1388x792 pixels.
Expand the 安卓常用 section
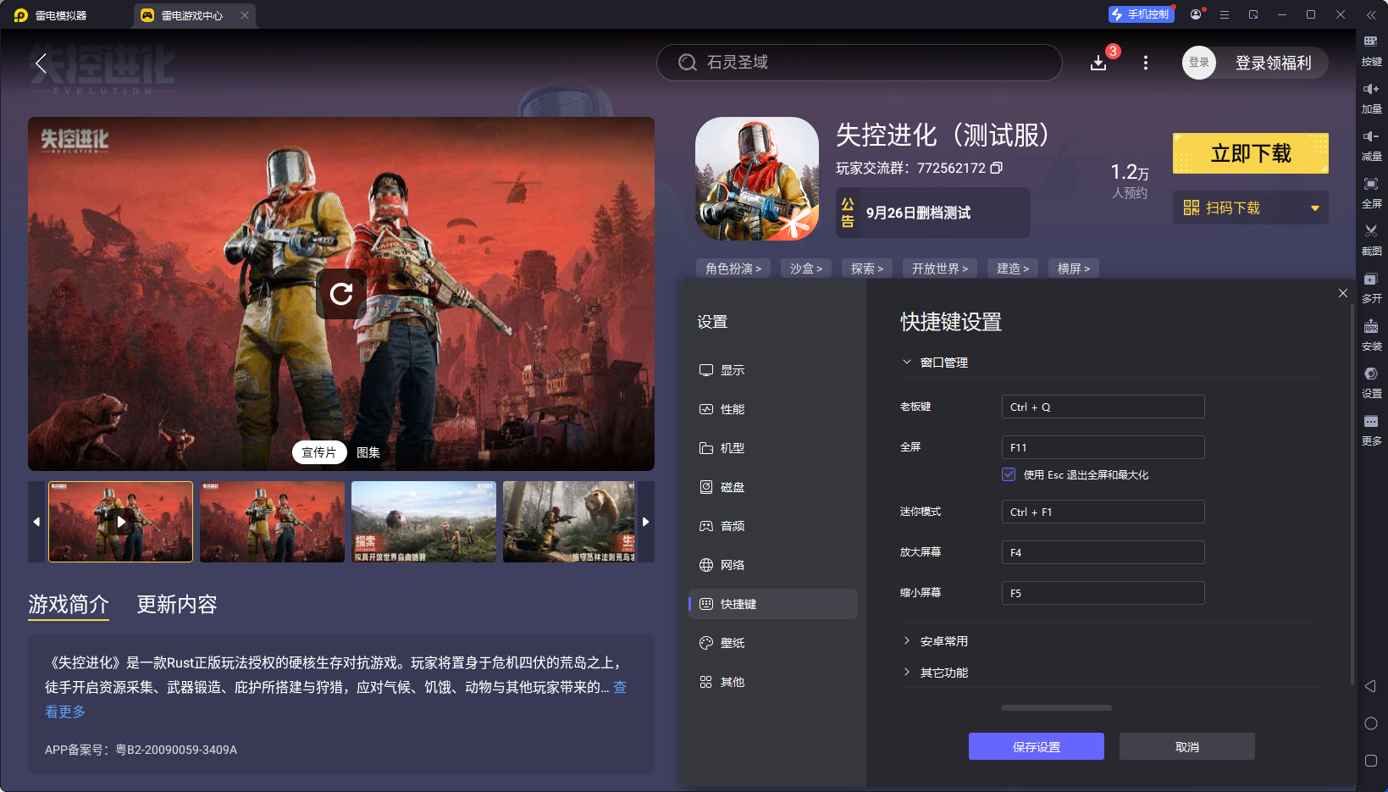click(x=907, y=641)
